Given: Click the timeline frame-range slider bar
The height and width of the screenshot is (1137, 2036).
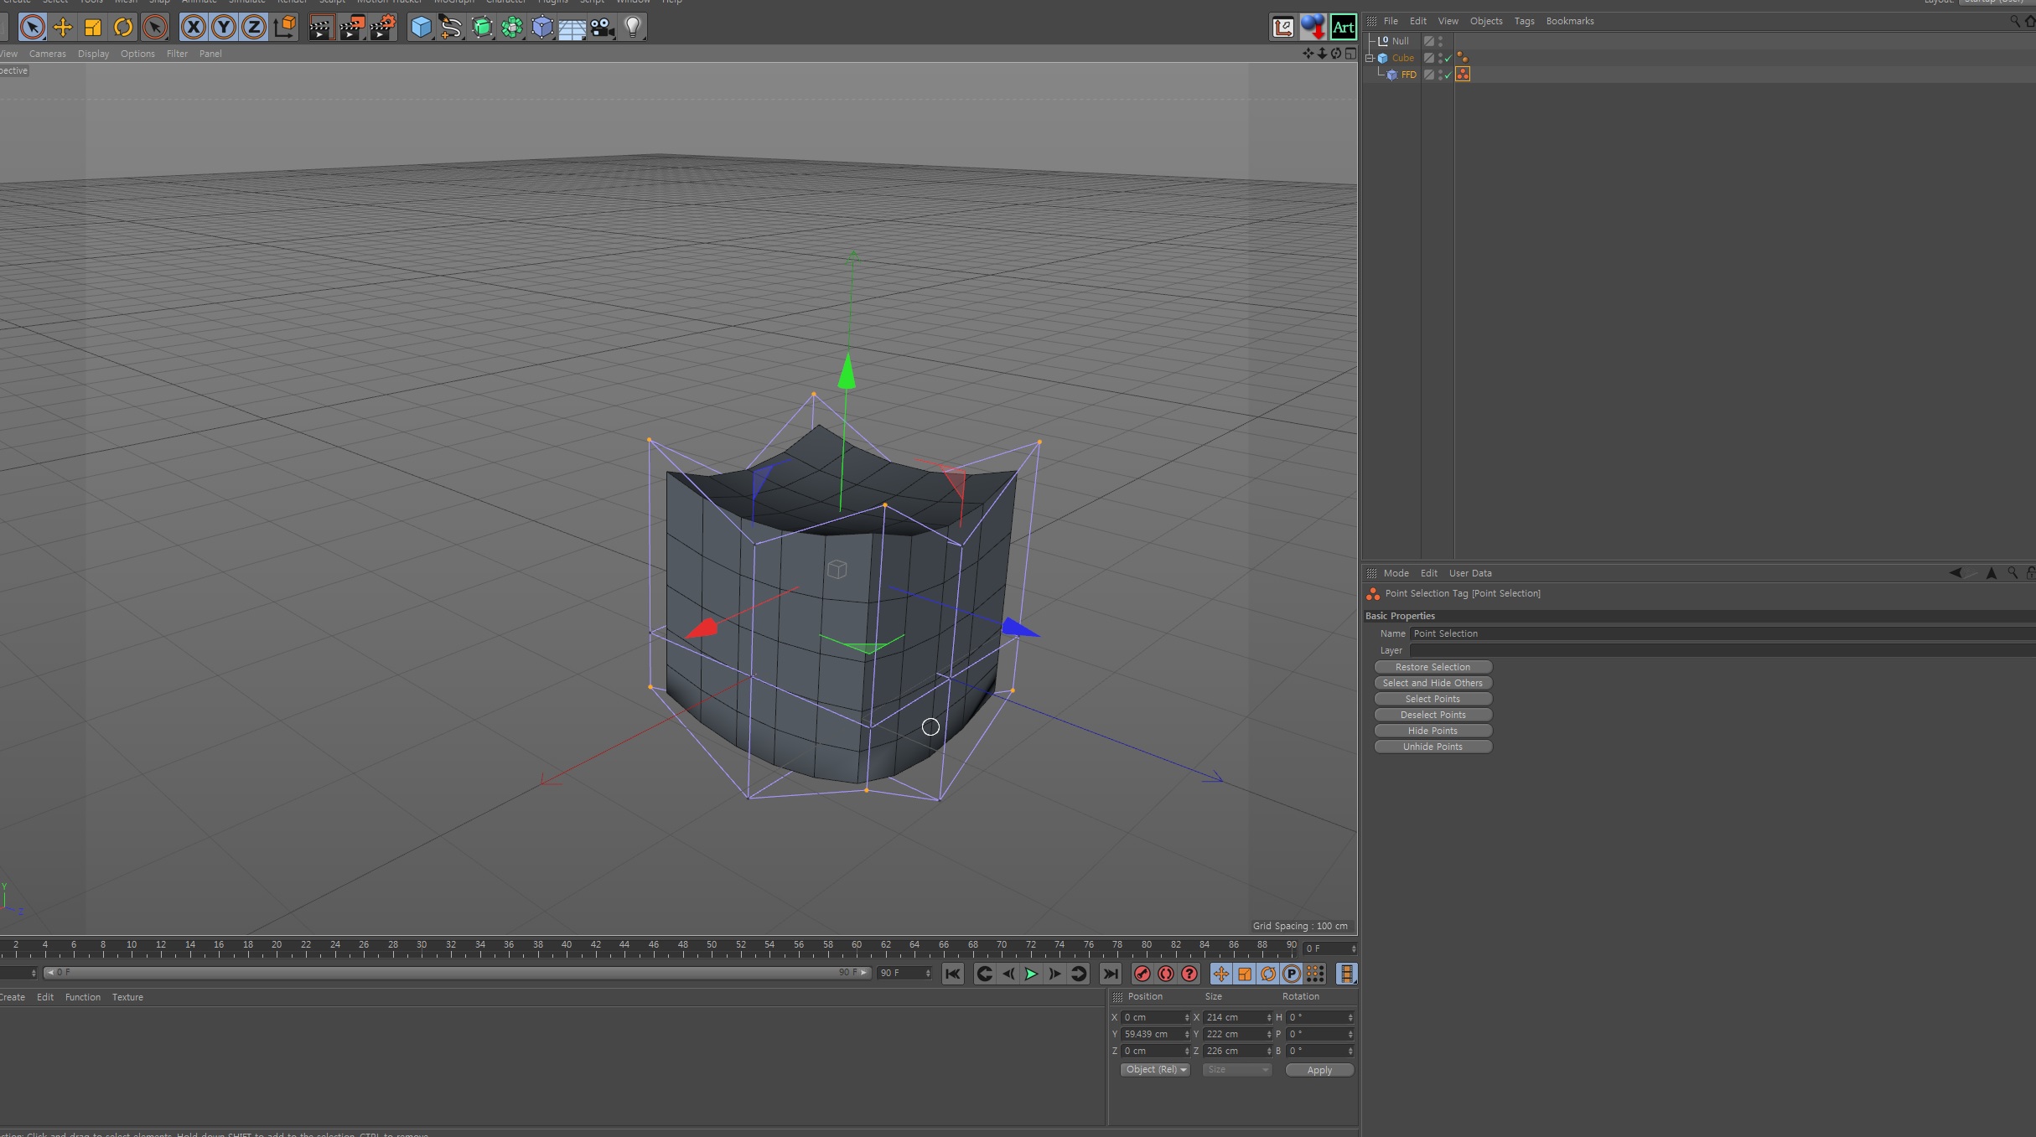Looking at the screenshot, I should click(458, 973).
